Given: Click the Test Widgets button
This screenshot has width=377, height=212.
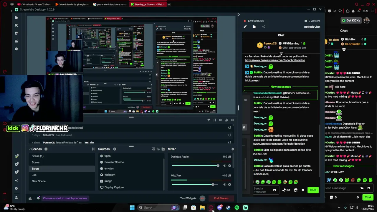Looking at the screenshot, I should coord(188,198).
